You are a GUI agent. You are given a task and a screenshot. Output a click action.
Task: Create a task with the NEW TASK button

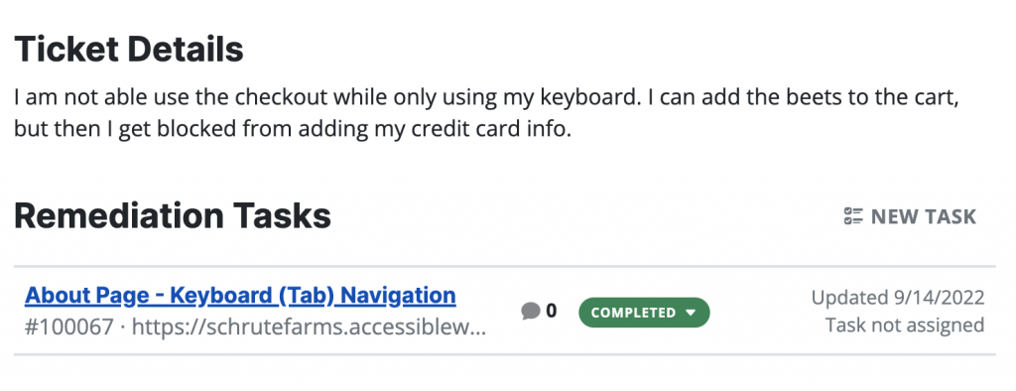[910, 216]
